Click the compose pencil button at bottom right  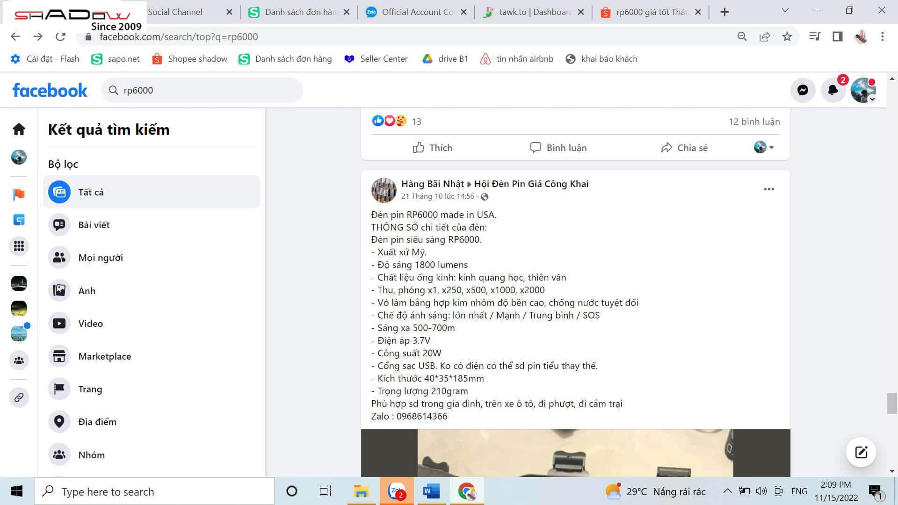[861, 452]
